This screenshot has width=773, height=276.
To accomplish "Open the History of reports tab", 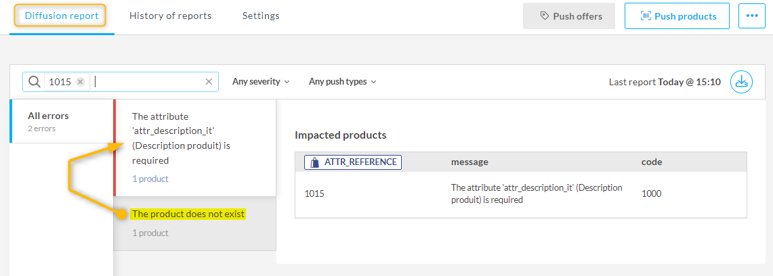I will [x=170, y=16].
